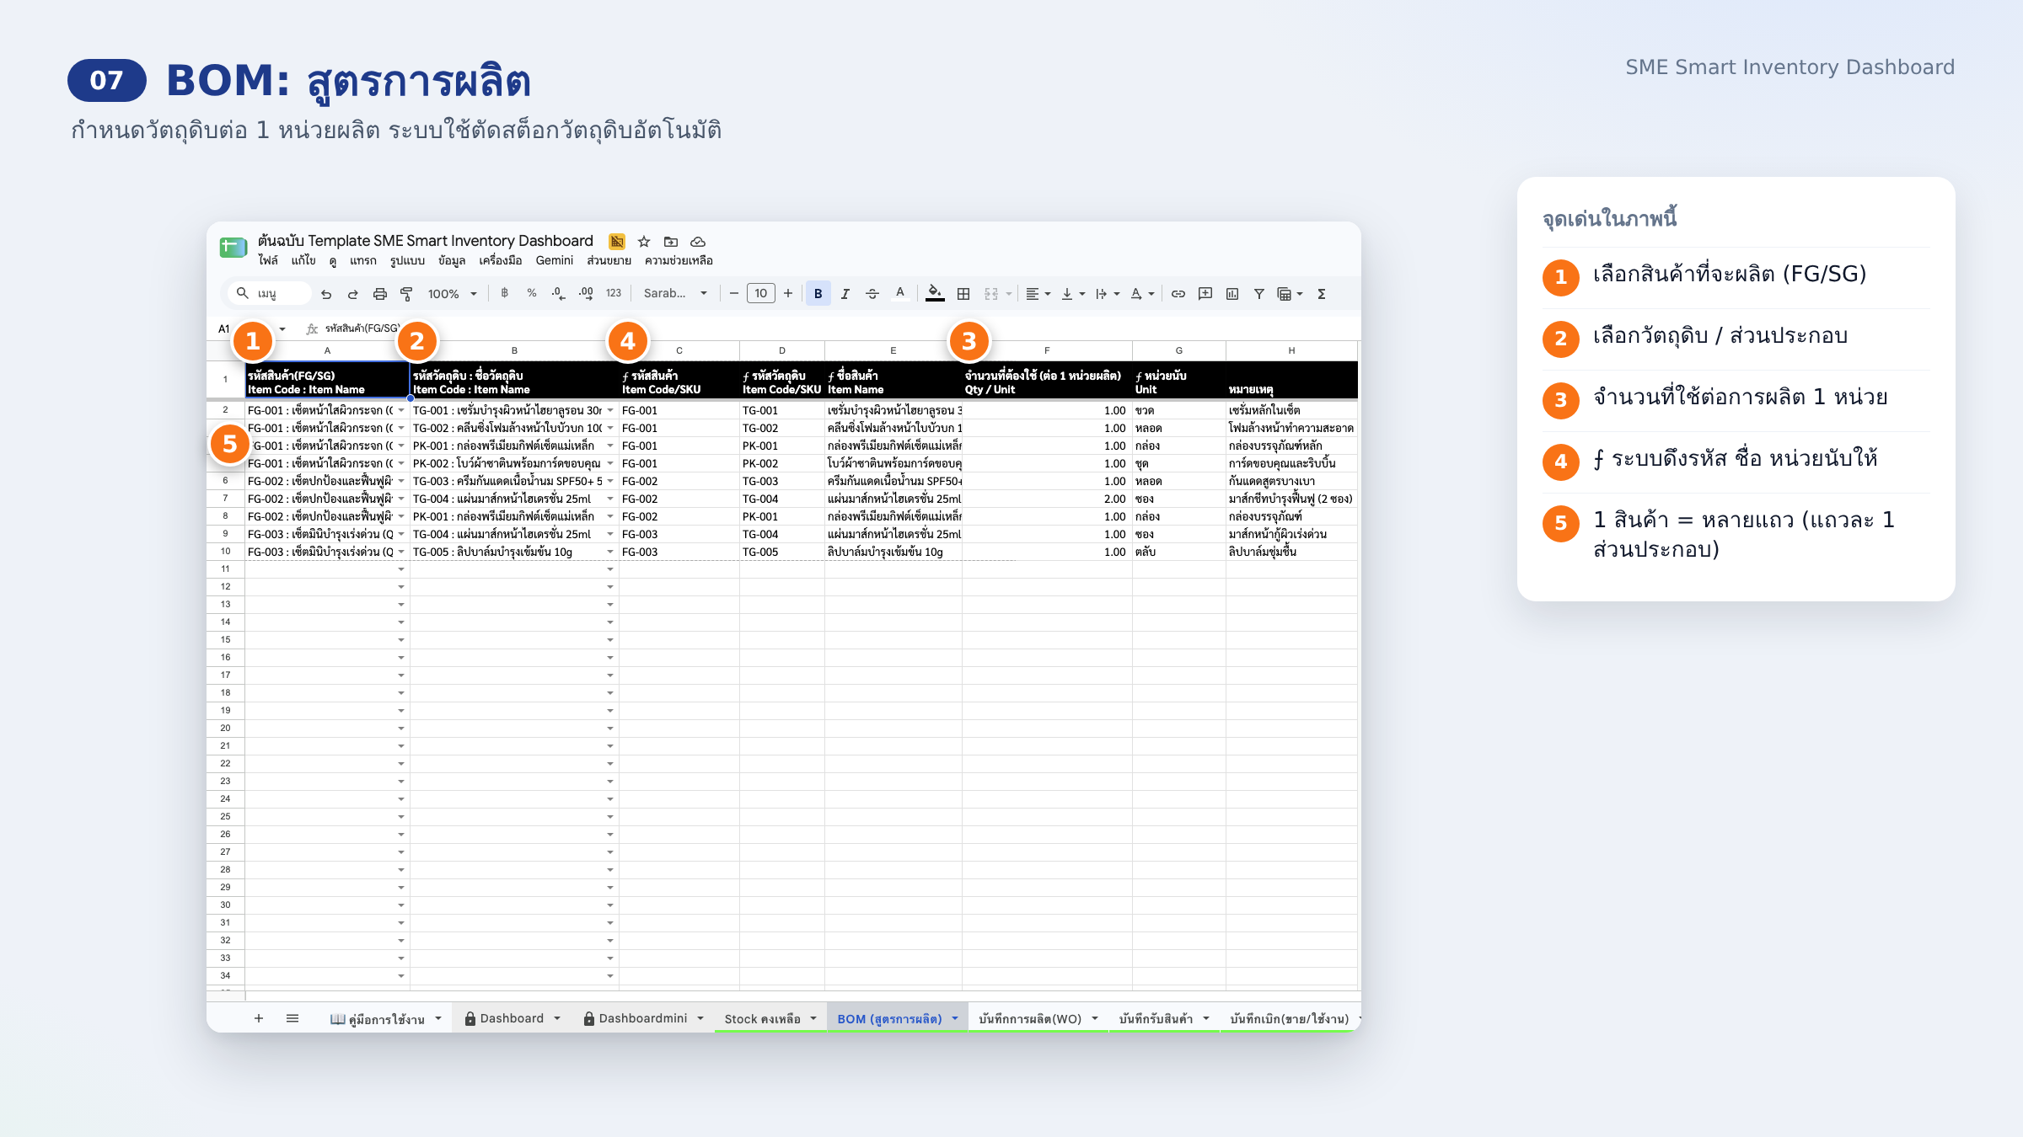Image resolution: width=2023 pixels, height=1137 pixels.
Task: Undo the last action in toolbar
Action: tap(326, 294)
